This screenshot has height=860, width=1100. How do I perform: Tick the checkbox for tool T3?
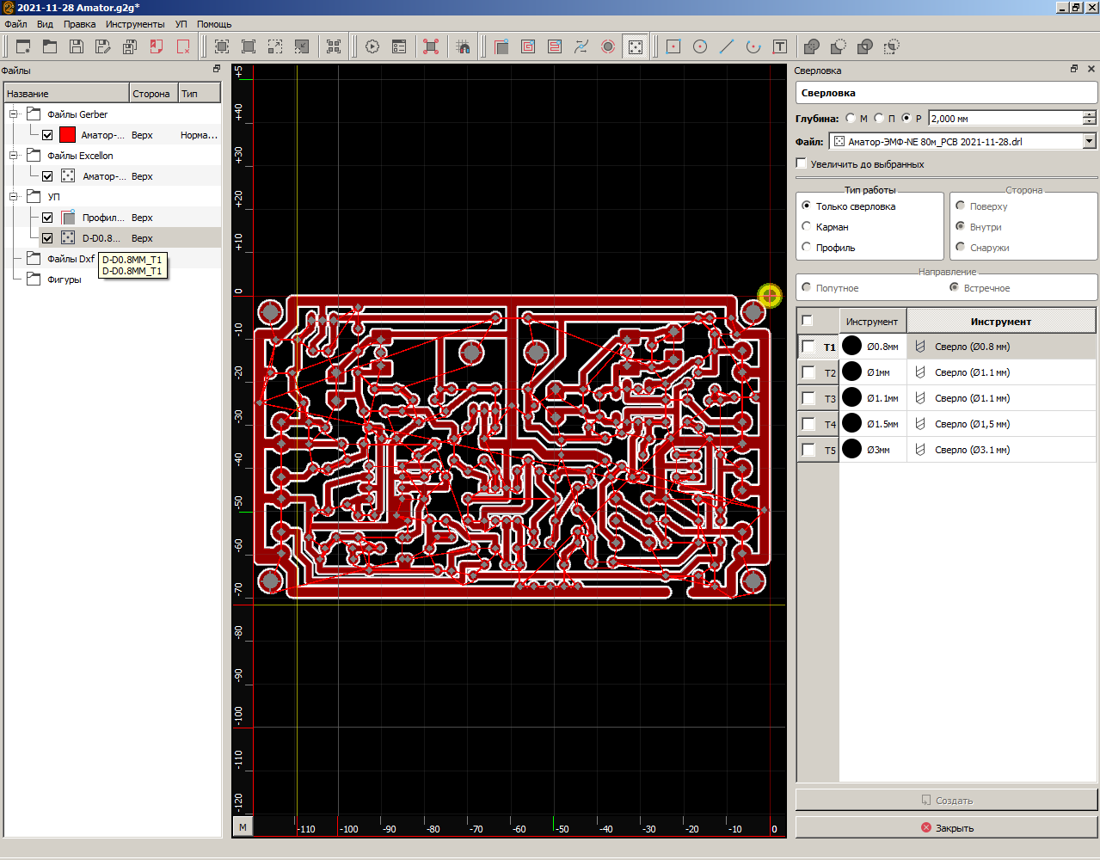point(808,398)
